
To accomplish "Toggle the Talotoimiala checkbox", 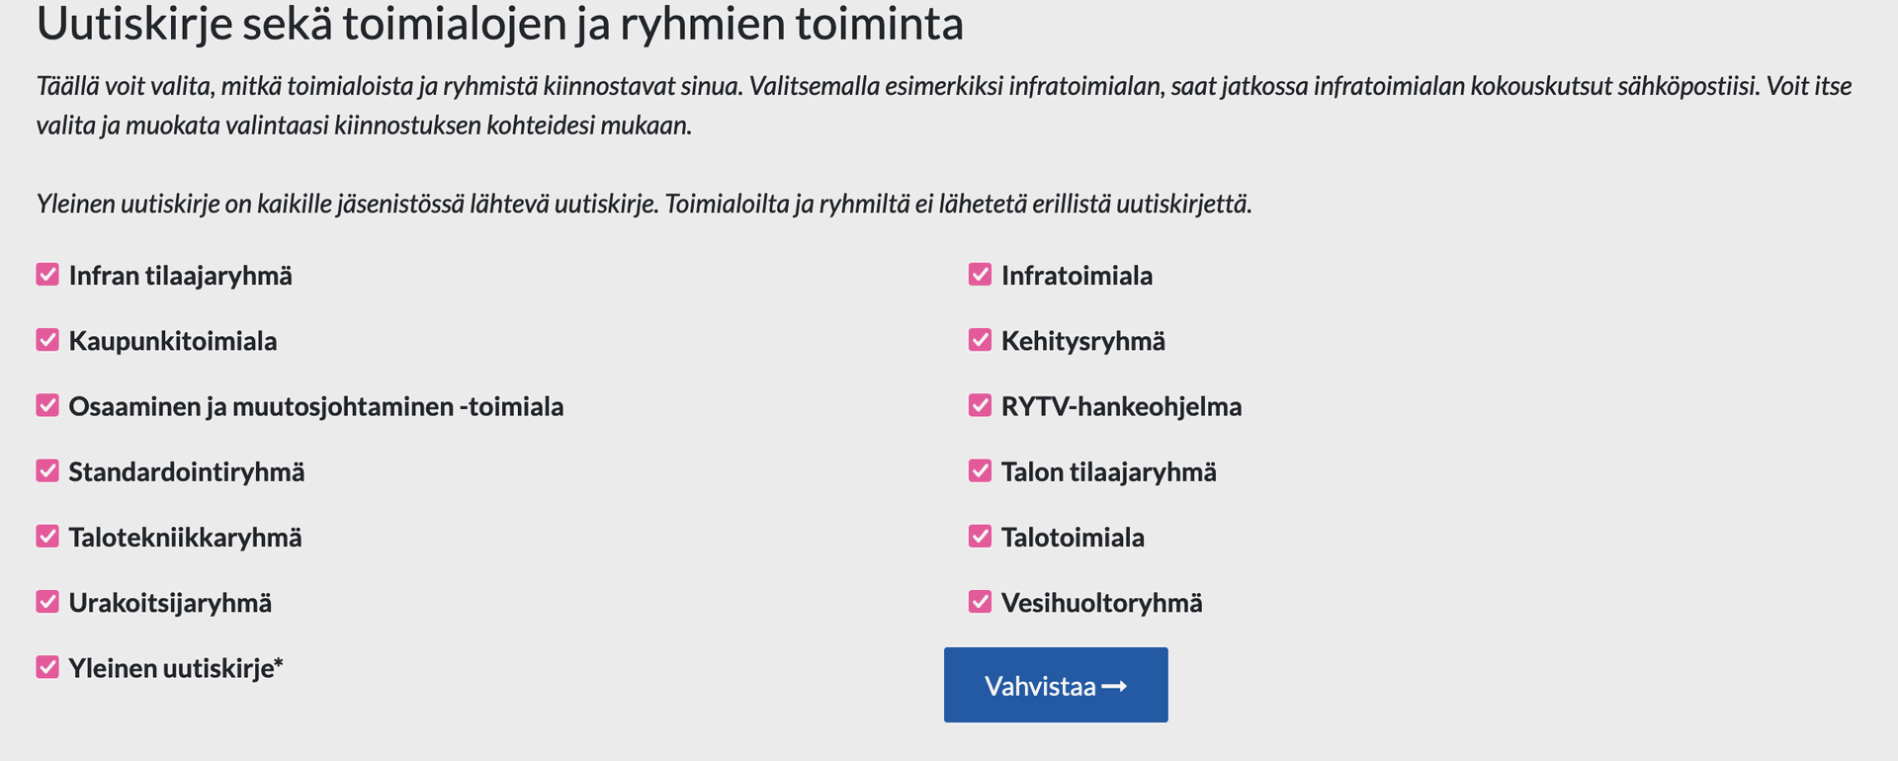I will (980, 537).
